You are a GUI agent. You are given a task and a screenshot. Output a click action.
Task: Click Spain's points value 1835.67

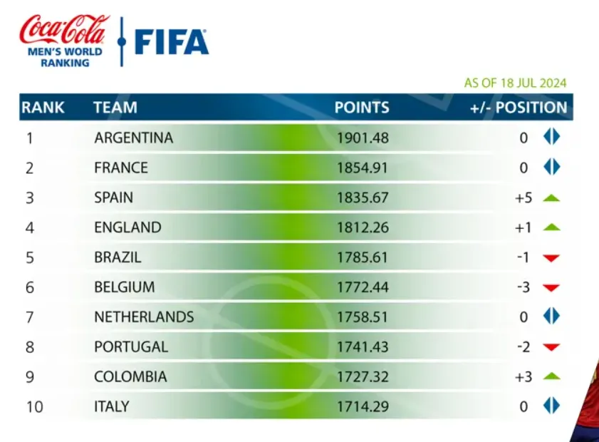point(363,197)
